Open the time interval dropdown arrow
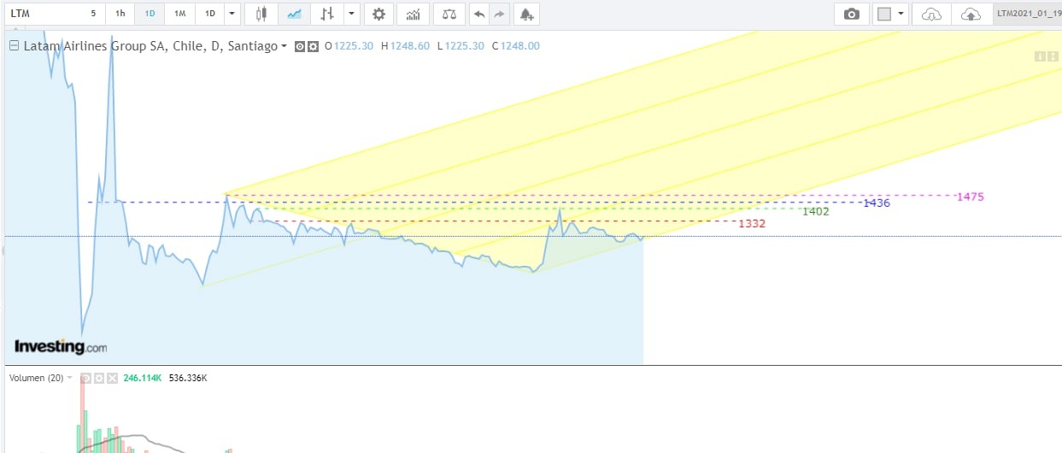This screenshot has width=1062, height=453. click(232, 14)
